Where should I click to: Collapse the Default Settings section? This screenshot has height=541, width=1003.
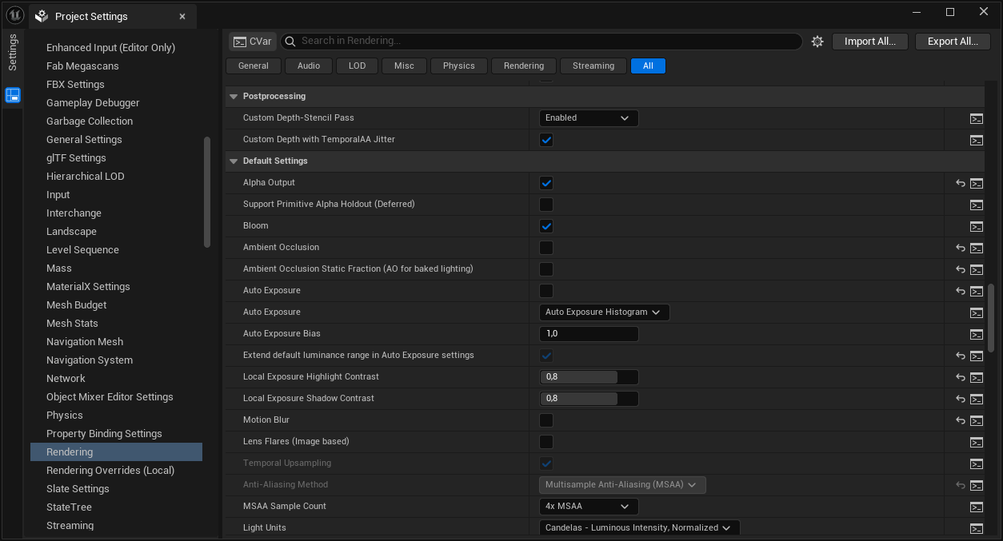tap(234, 161)
